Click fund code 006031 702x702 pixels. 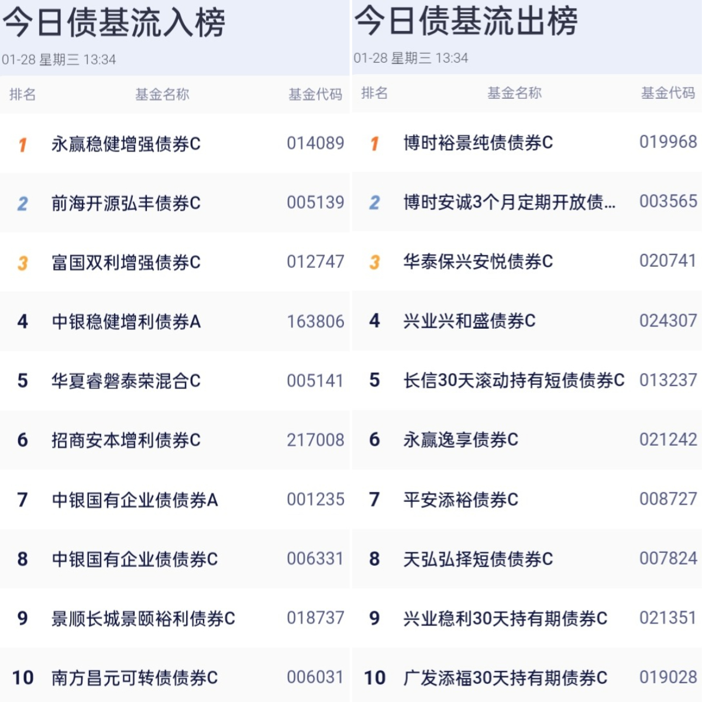click(x=315, y=677)
